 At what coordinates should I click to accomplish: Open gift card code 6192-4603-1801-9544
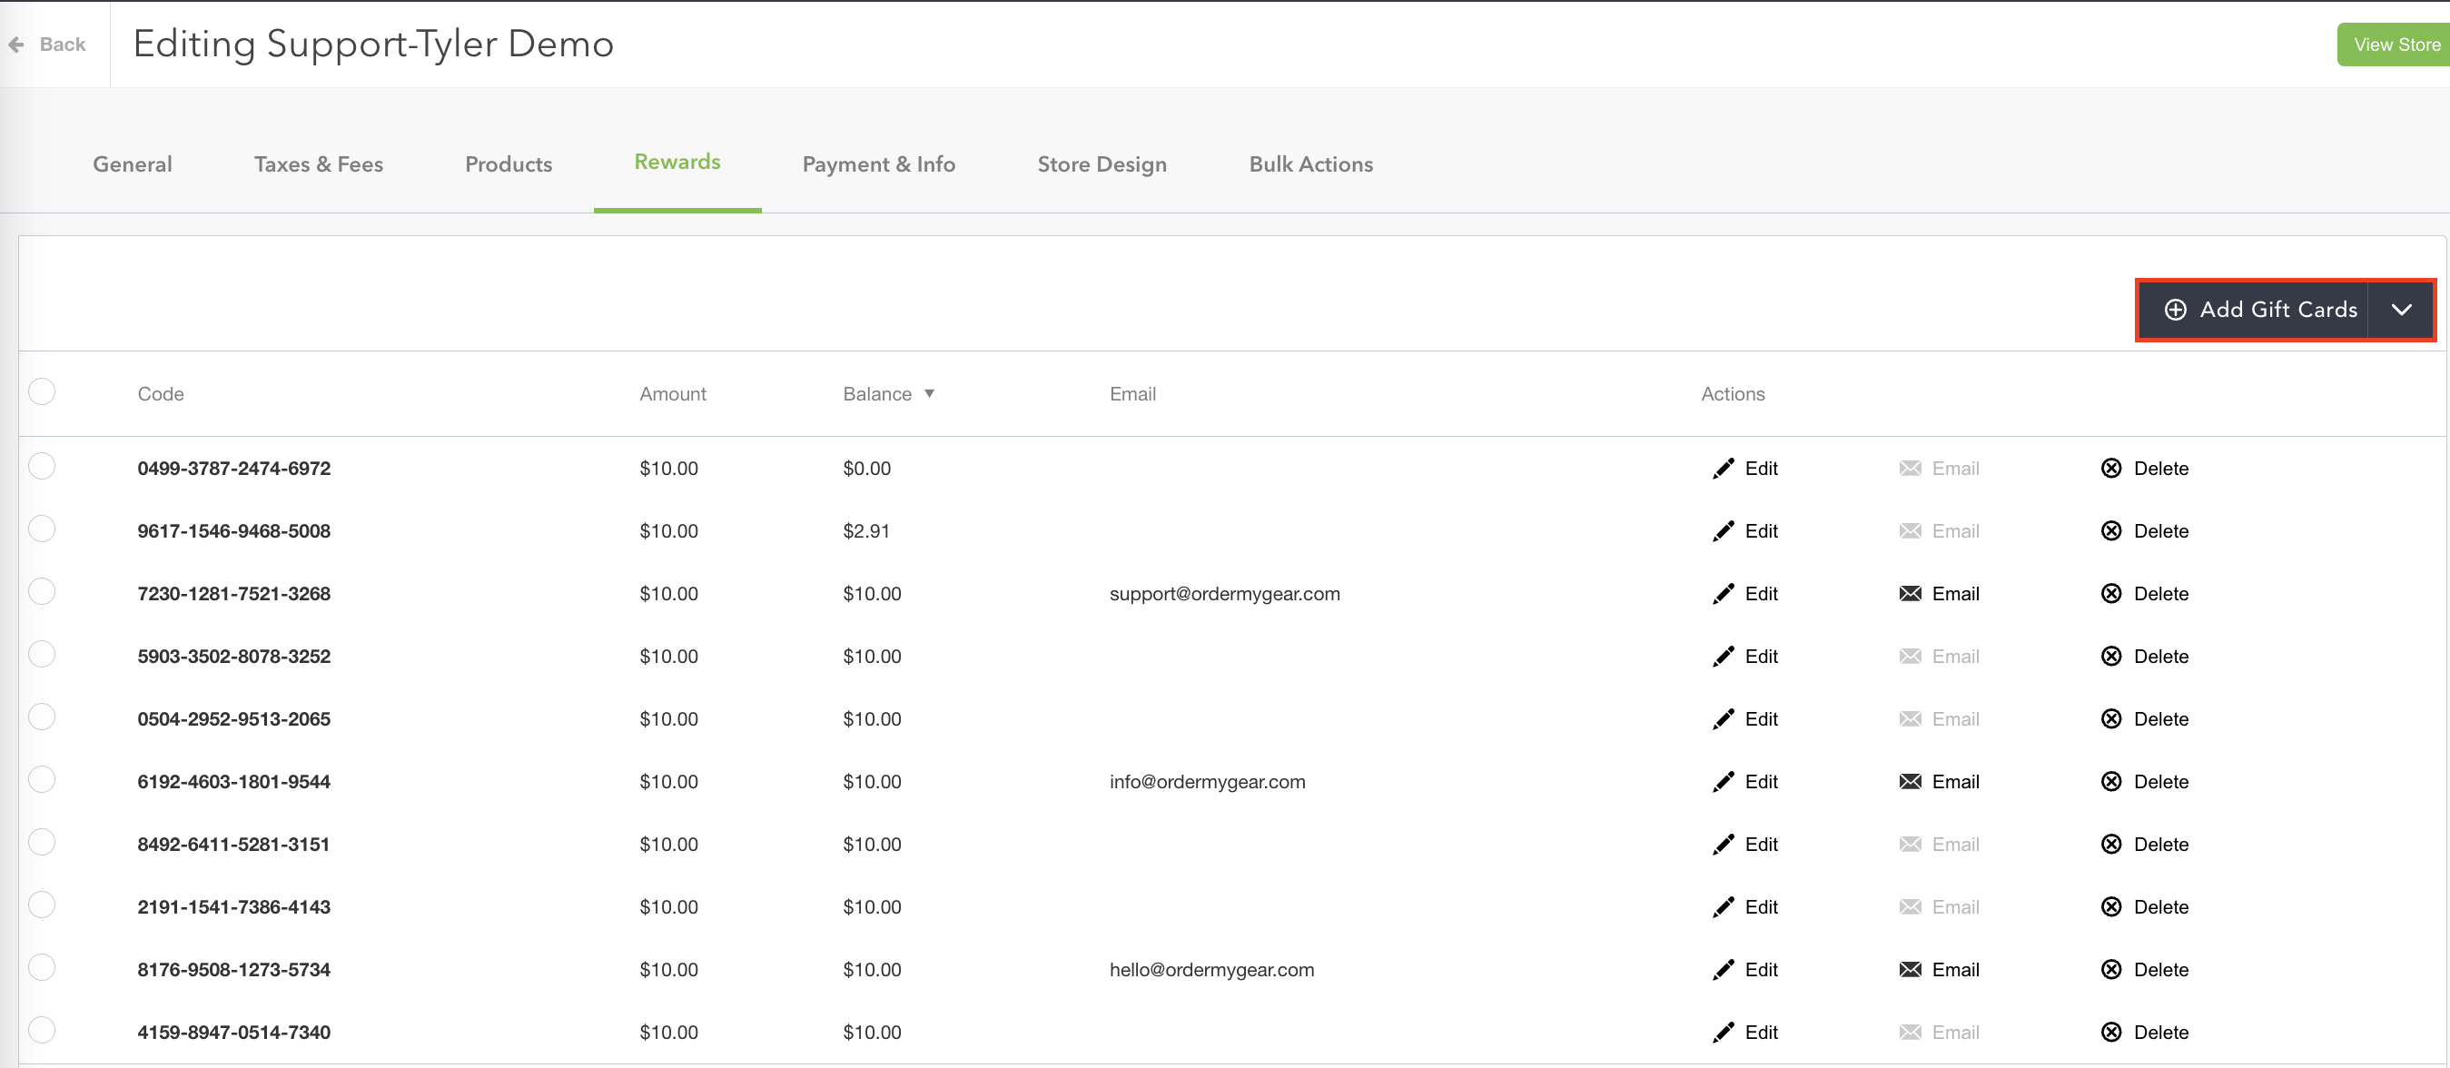[x=234, y=782]
